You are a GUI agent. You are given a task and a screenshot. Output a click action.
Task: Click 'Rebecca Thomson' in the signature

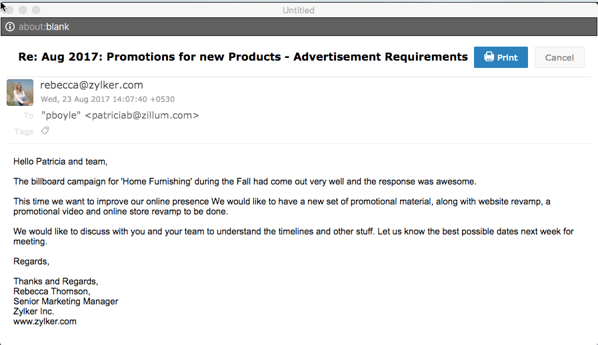tap(51, 291)
